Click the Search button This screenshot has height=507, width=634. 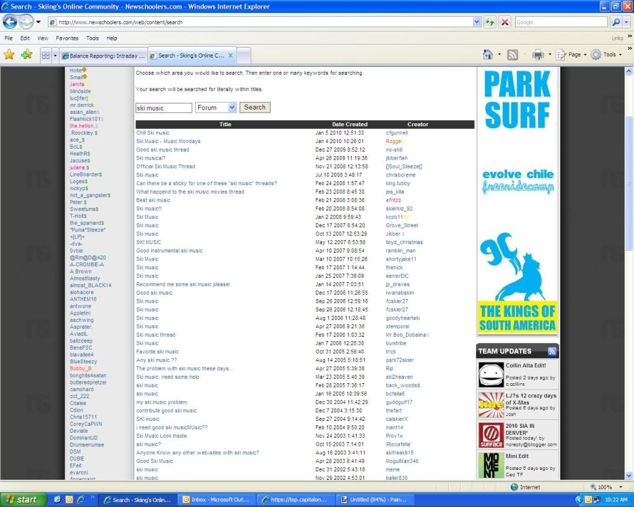254,107
